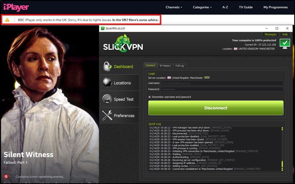This screenshot has width=295, height=184.
Task: Click the red G guidance icon
Action: coord(6,176)
